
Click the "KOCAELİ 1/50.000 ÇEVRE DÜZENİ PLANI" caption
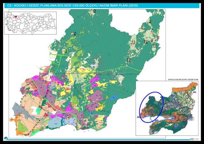coord(183,79)
